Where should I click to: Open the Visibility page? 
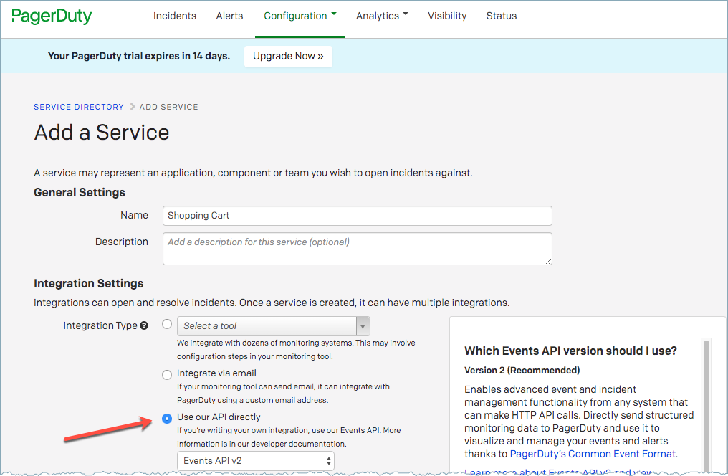447,16
